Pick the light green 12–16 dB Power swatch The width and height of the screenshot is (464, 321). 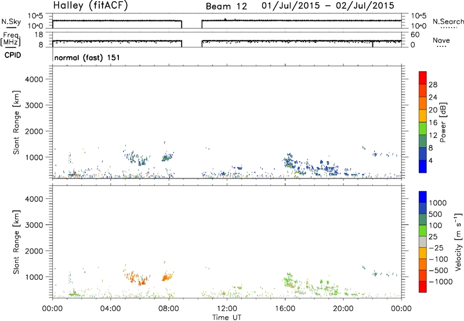pos(423,129)
